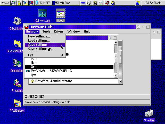The width and height of the screenshot is (165, 124).
Task: Maximize the background window behind NetWare Tools
Action: 159,32
